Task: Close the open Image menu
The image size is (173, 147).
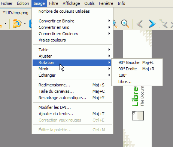Action: tap(39, 3)
